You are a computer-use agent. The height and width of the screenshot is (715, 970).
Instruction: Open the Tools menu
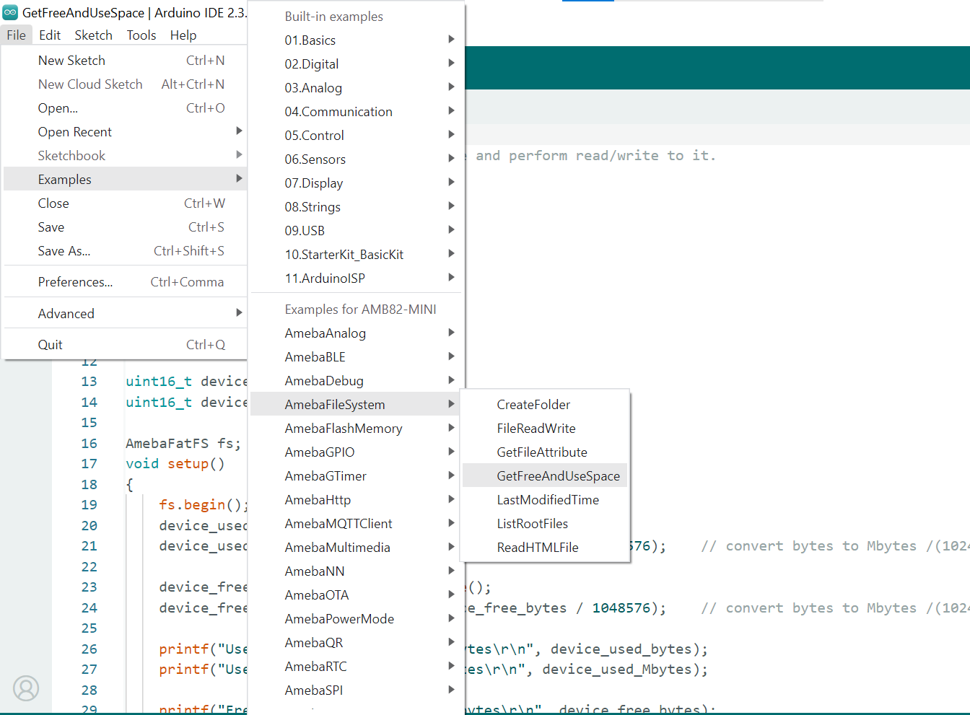click(141, 35)
